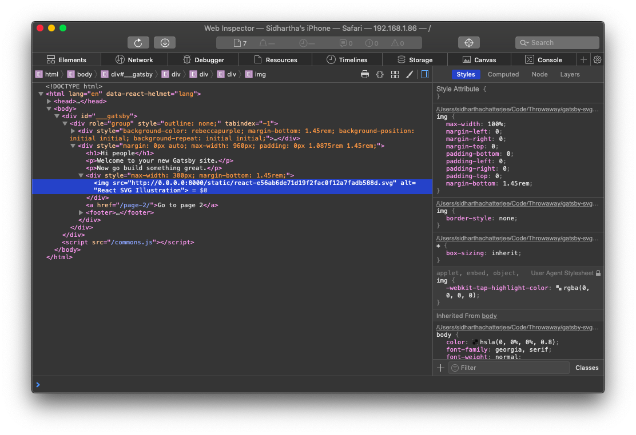Click the errors count indicator
The image size is (636, 435).
pyautogui.click(x=372, y=43)
